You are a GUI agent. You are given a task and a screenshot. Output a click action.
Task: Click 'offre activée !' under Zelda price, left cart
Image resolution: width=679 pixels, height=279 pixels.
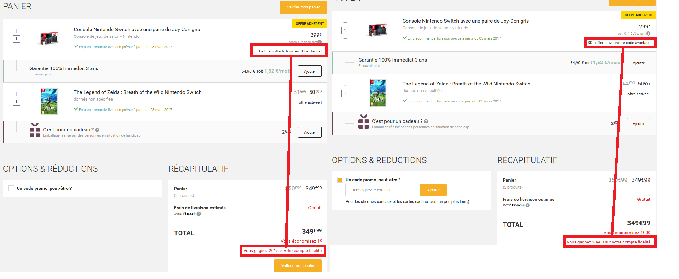(310, 102)
